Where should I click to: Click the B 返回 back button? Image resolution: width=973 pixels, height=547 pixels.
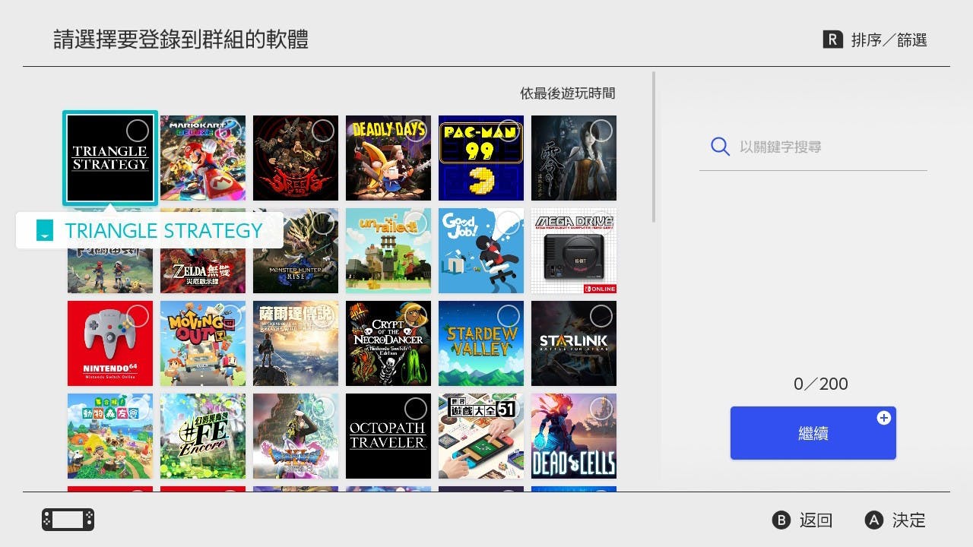[x=803, y=520]
